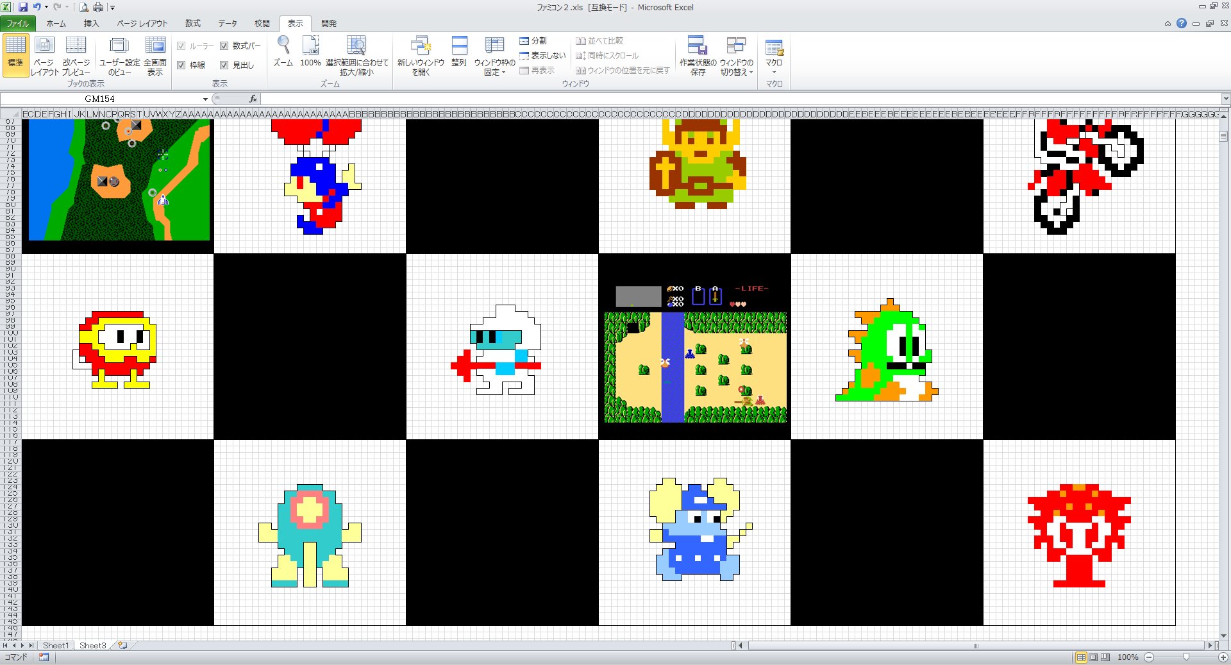Expand the formula bar with right-edge arrow

(x=1225, y=99)
